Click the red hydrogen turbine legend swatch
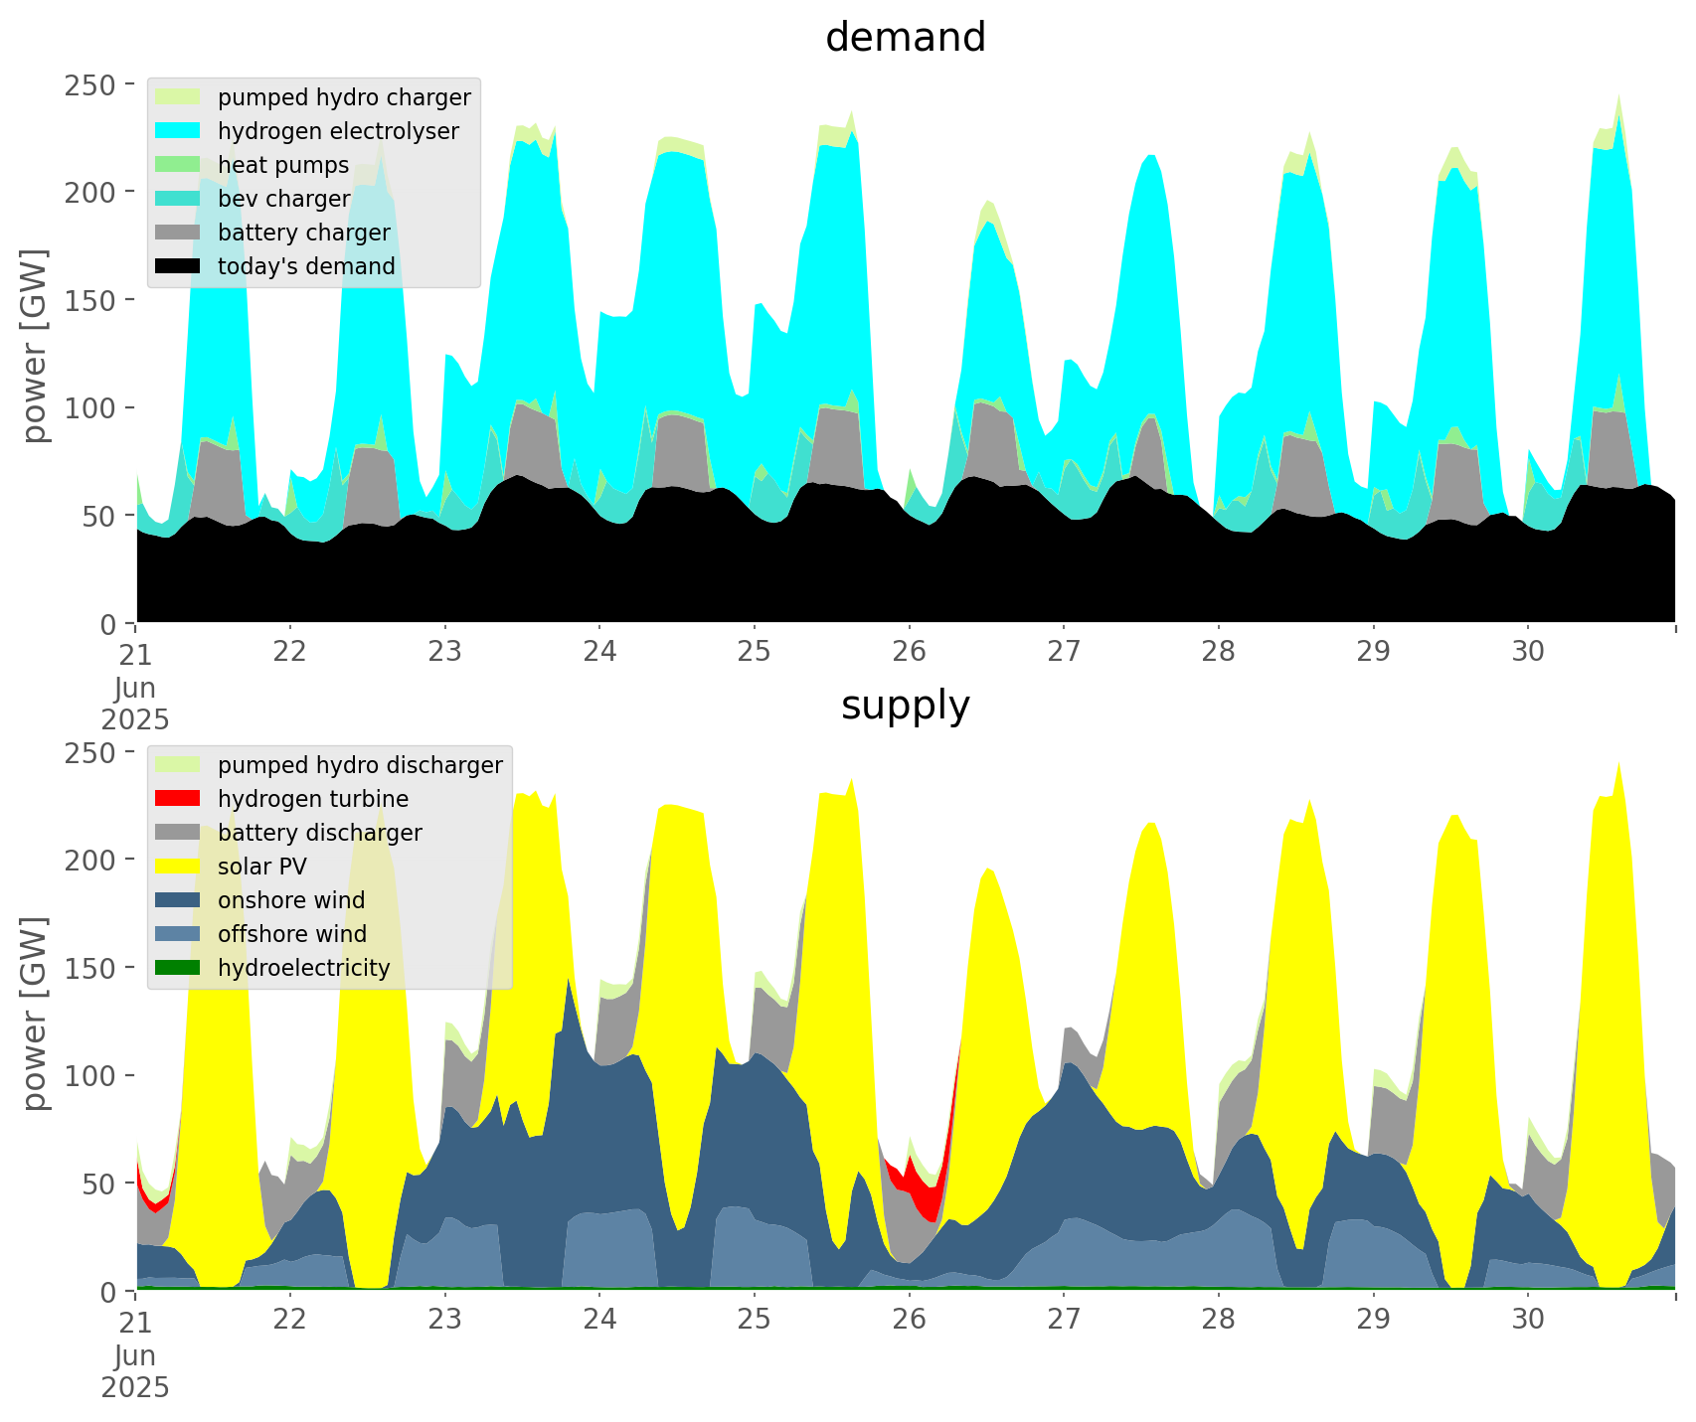This screenshot has height=1422, width=1696. coord(179,799)
